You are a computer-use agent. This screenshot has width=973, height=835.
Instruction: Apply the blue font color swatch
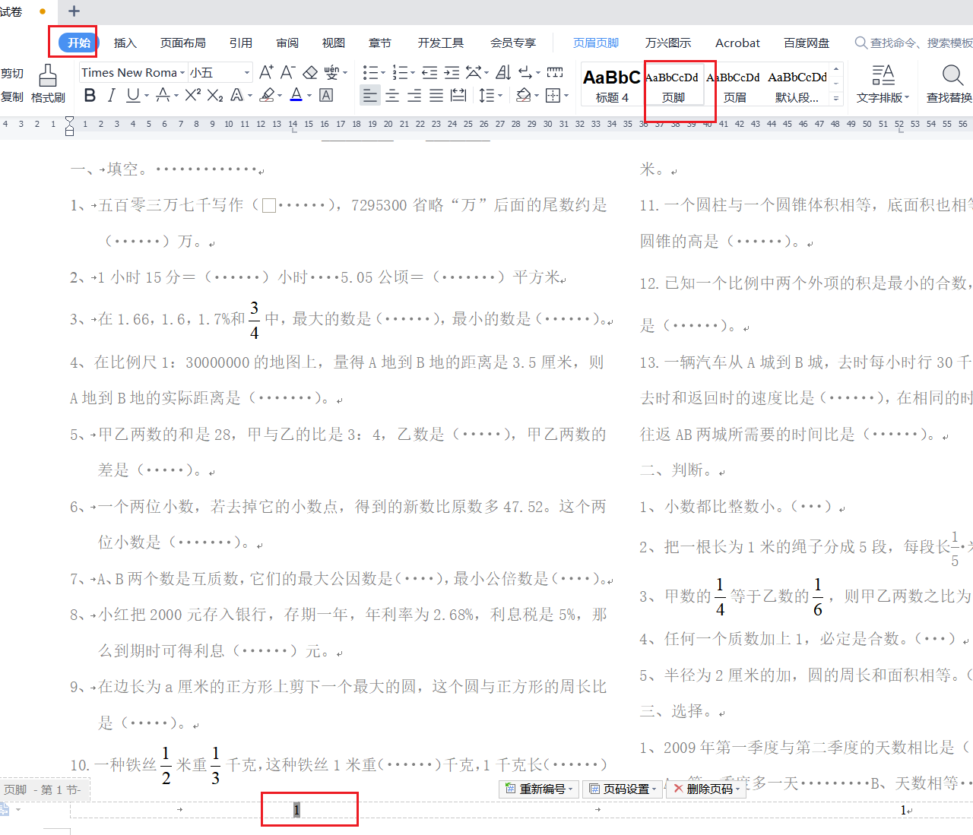coord(296,95)
